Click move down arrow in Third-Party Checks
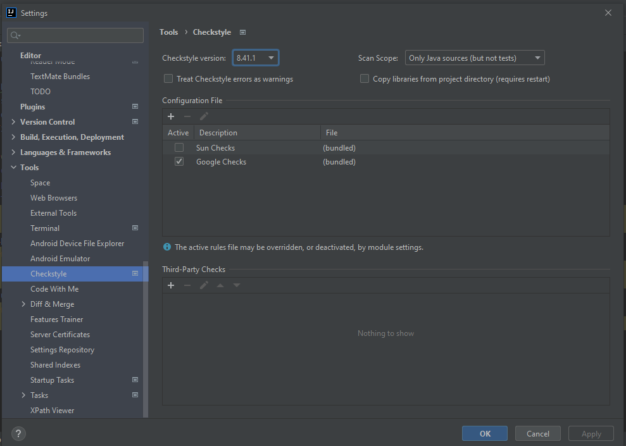Viewport: 626px width, 446px height. point(237,285)
